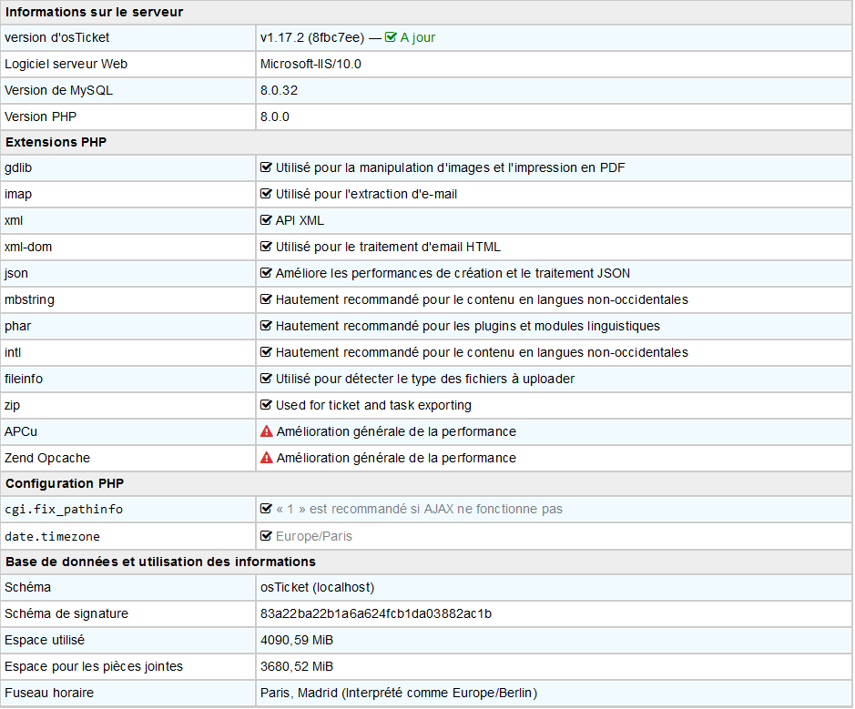855x709 pixels.
Task: Click the check mark for mbstring extension
Action: 266,299
